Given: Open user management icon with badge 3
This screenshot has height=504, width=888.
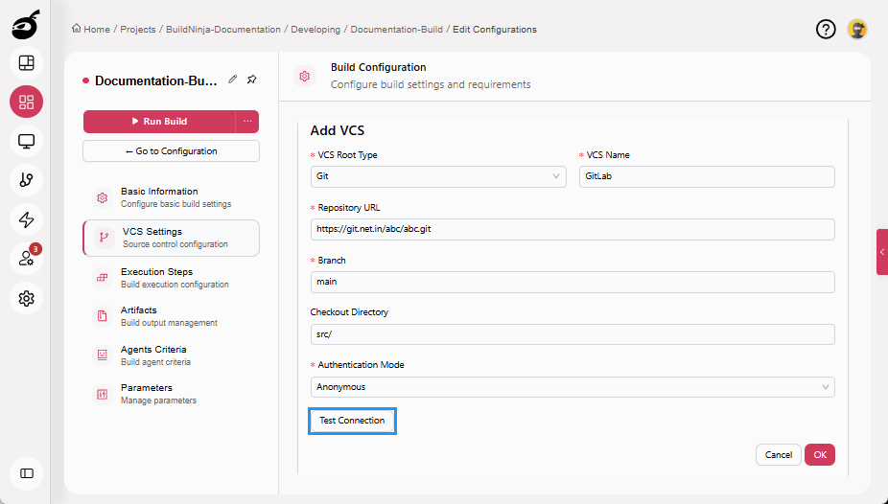Looking at the screenshot, I should tap(26, 259).
